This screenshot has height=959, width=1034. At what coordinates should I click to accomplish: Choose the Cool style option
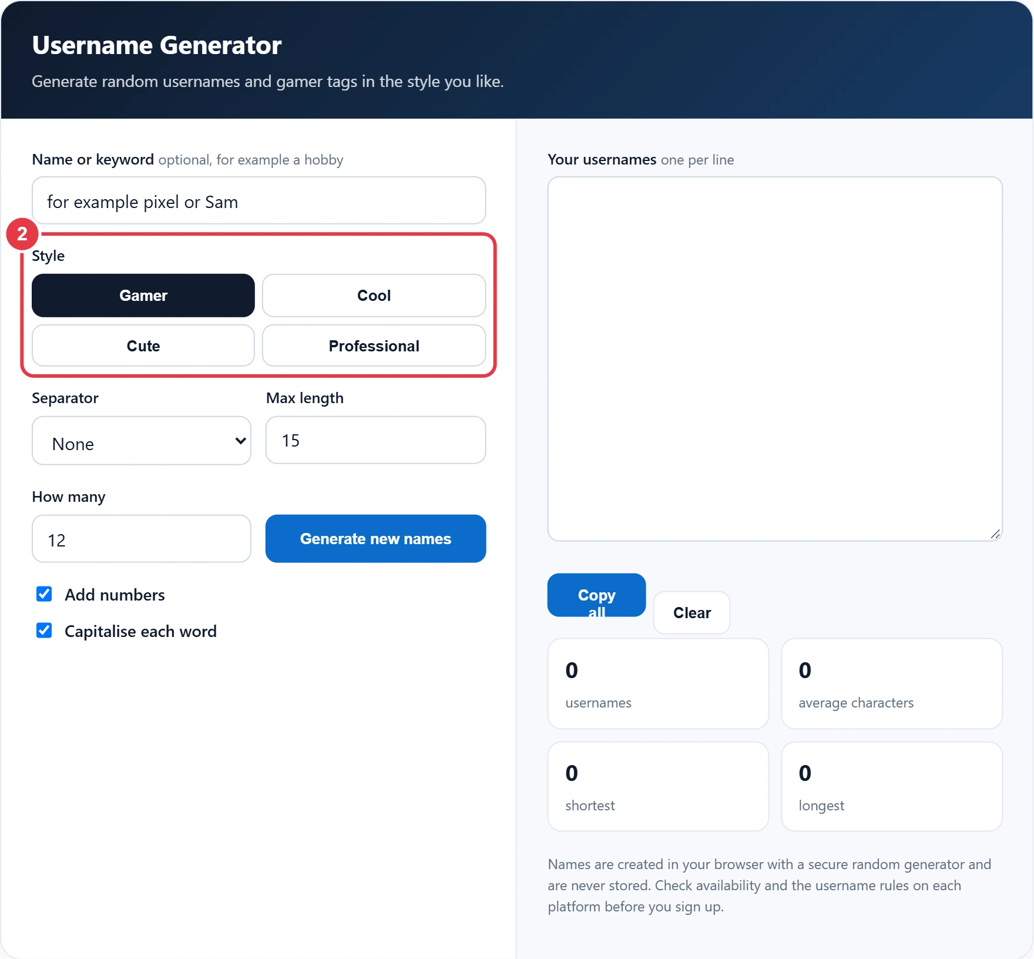[374, 296]
